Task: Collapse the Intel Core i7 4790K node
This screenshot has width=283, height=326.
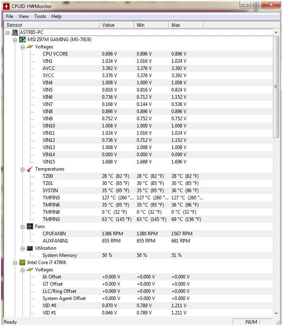Action: point(15,262)
